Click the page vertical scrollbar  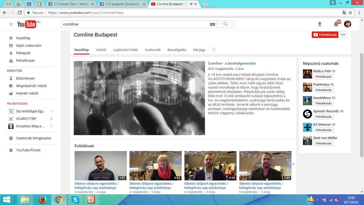(x=362, y=105)
